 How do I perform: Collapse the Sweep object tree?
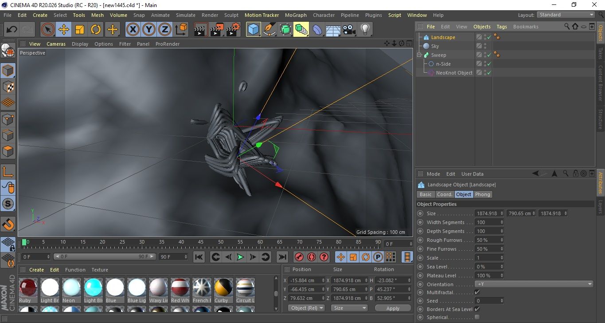419,55
